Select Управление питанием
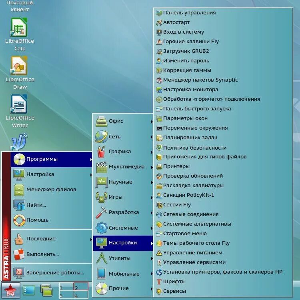The width and height of the screenshot is (300, 300). pos(223,253)
